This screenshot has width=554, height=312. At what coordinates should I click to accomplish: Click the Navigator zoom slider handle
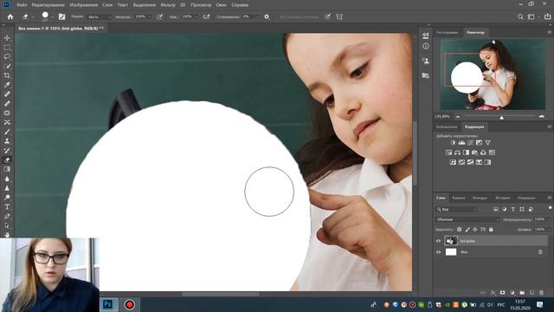502,118
